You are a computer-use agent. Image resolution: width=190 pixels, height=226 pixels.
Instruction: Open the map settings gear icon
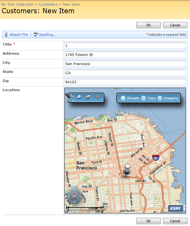point(98,97)
